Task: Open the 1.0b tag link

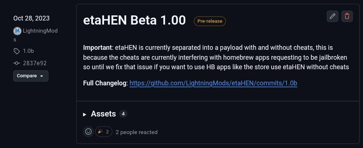Action: click(x=28, y=51)
